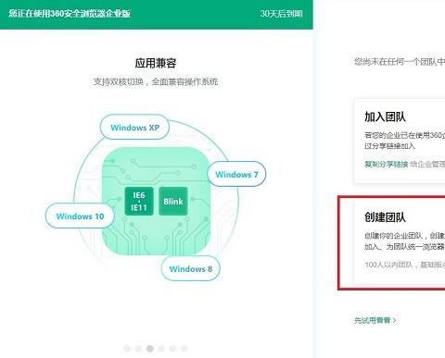Image resolution: width=445 pixels, height=358 pixels.
Task: Click the 您正在使用360安全浏览器企业版 banner text
Action: coord(70,14)
